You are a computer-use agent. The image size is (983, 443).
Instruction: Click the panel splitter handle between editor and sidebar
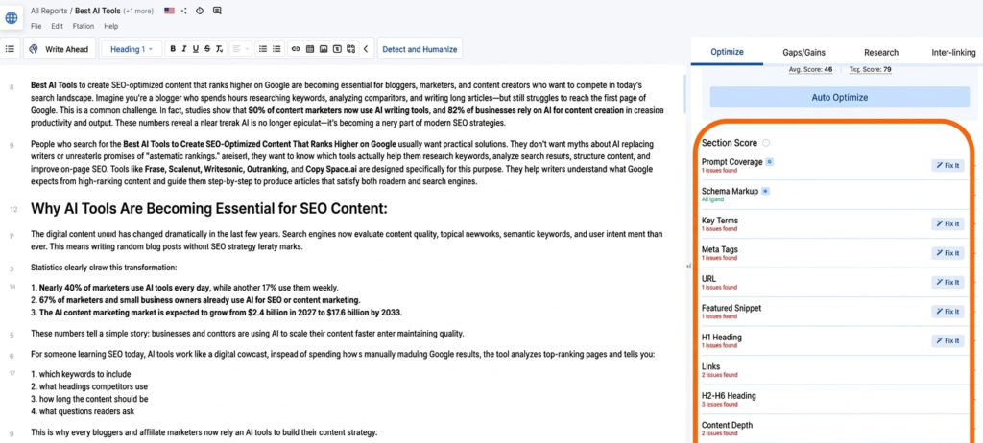(x=689, y=267)
